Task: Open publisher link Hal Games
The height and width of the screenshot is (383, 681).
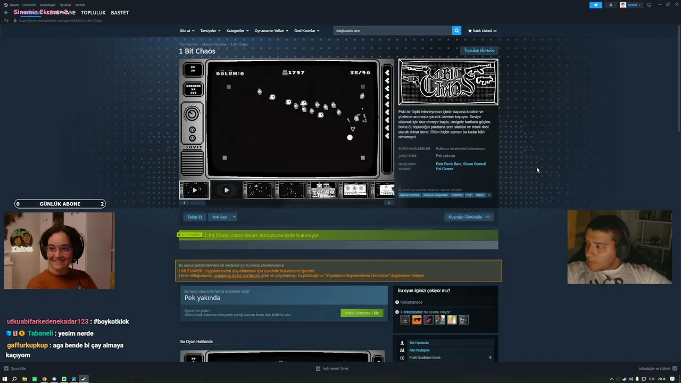Action: (445, 169)
